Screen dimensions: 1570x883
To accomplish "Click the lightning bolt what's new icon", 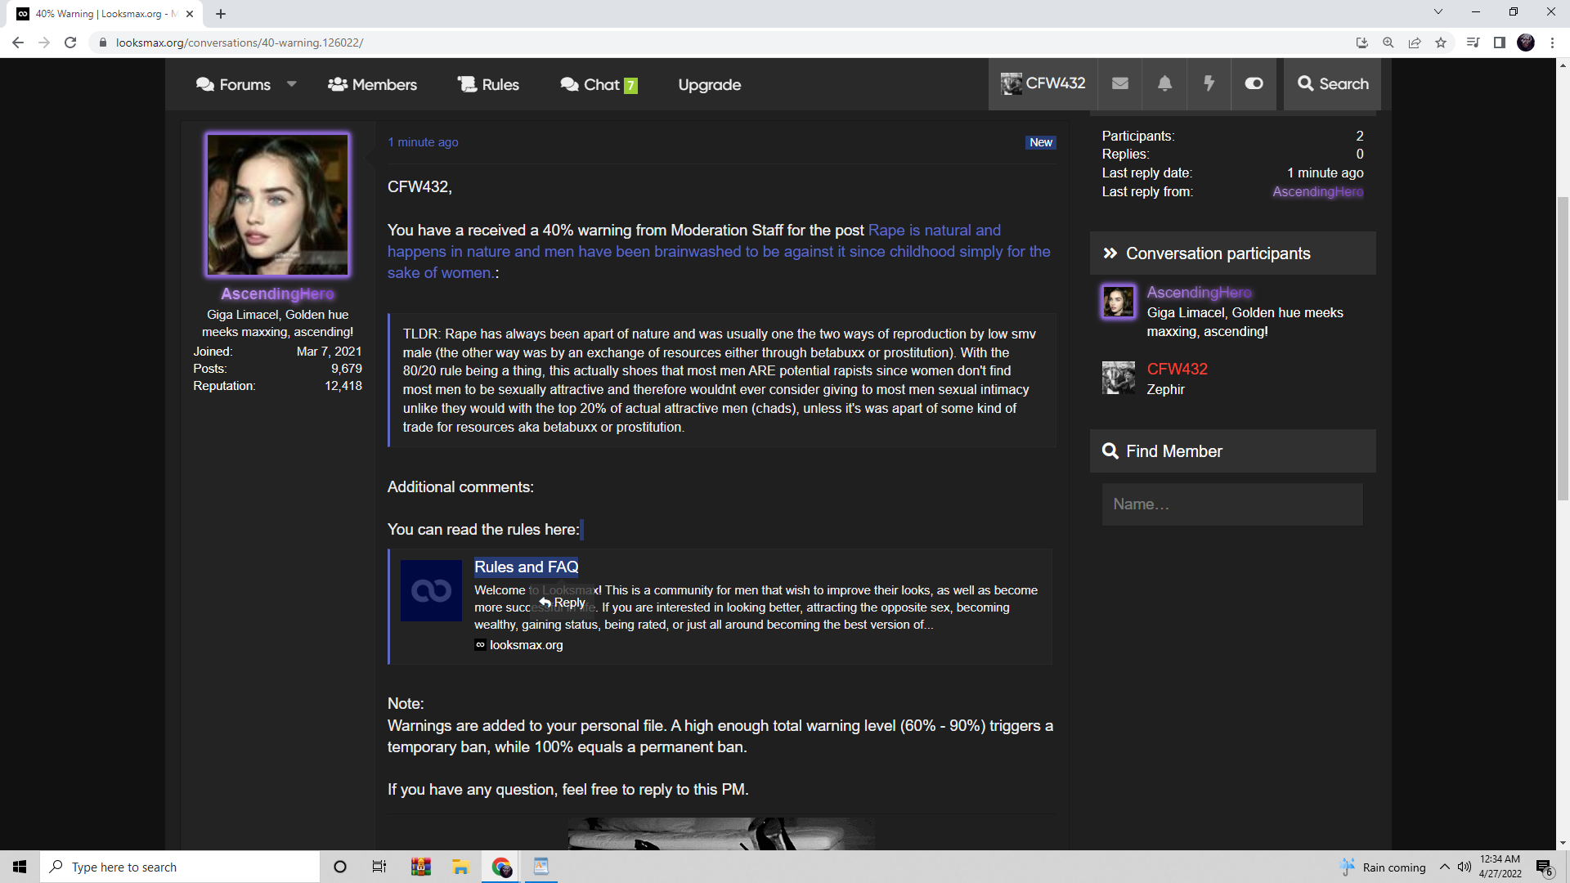I will 1209,83.
